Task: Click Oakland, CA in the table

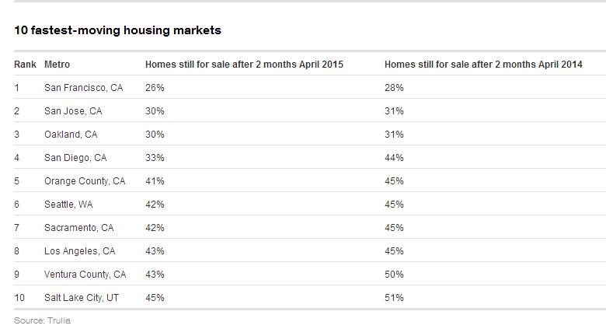Action: tap(71, 135)
